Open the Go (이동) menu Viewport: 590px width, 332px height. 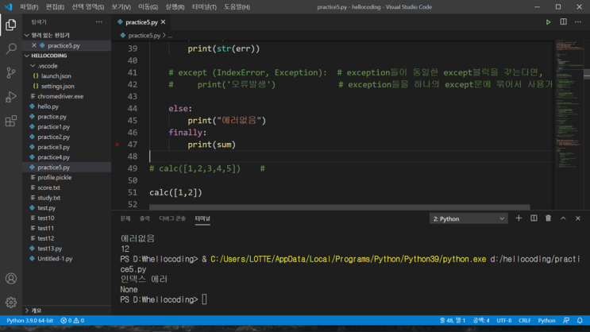(148, 7)
